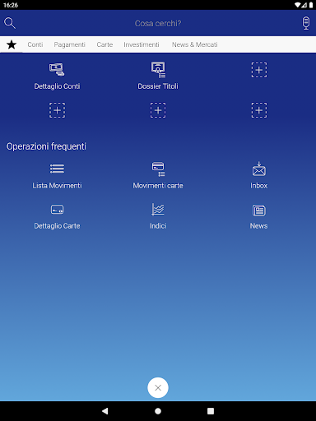This screenshot has width=316, height=421.
Task: Open Movimenti carte operation
Action: [x=158, y=175]
